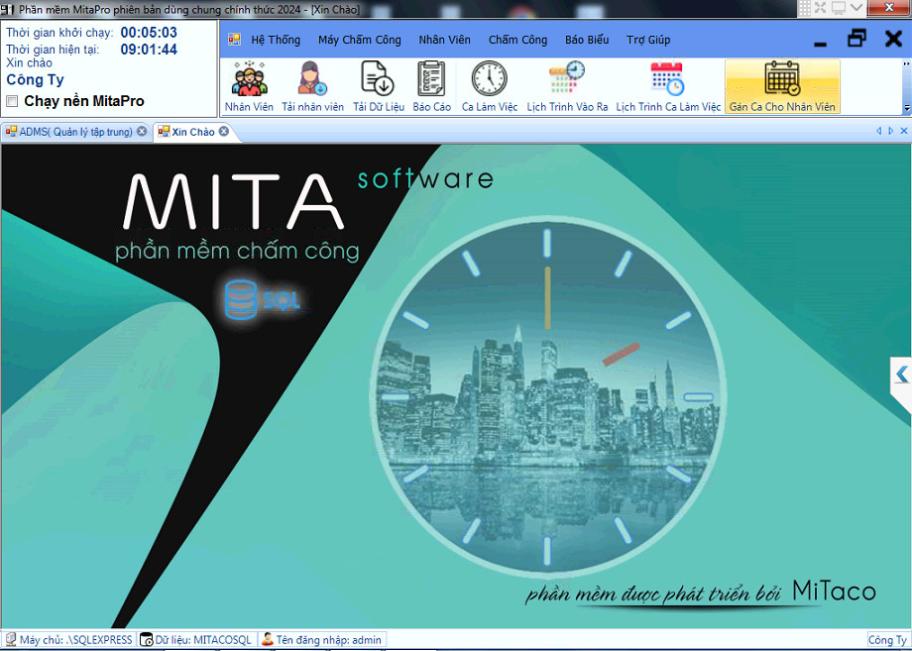Expand the collapsed right side panel arrow
This screenshot has width=912, height=651.
[901, 375]
